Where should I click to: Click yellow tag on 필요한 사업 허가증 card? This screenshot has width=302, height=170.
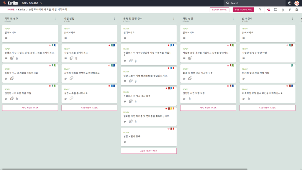[171, 109]
